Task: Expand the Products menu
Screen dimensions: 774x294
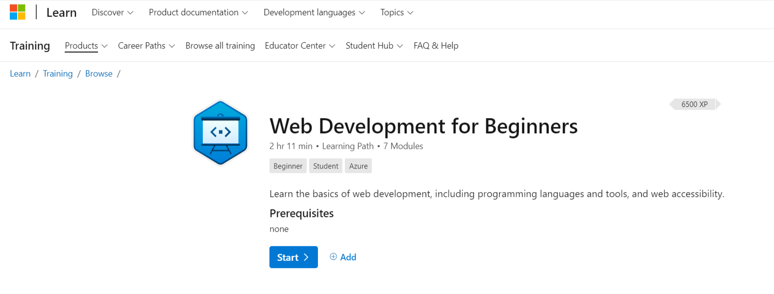Action: (86, 46)
